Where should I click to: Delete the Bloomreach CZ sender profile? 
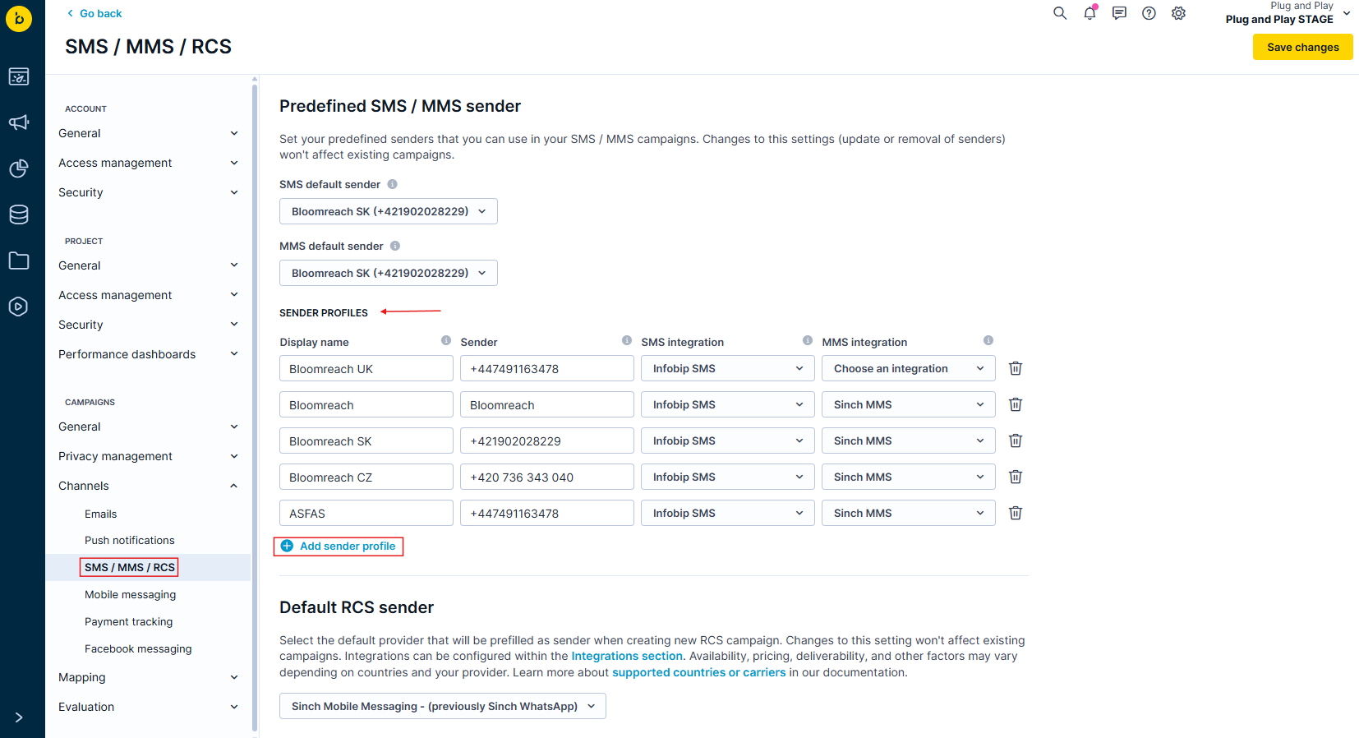tap(1016, 477)
